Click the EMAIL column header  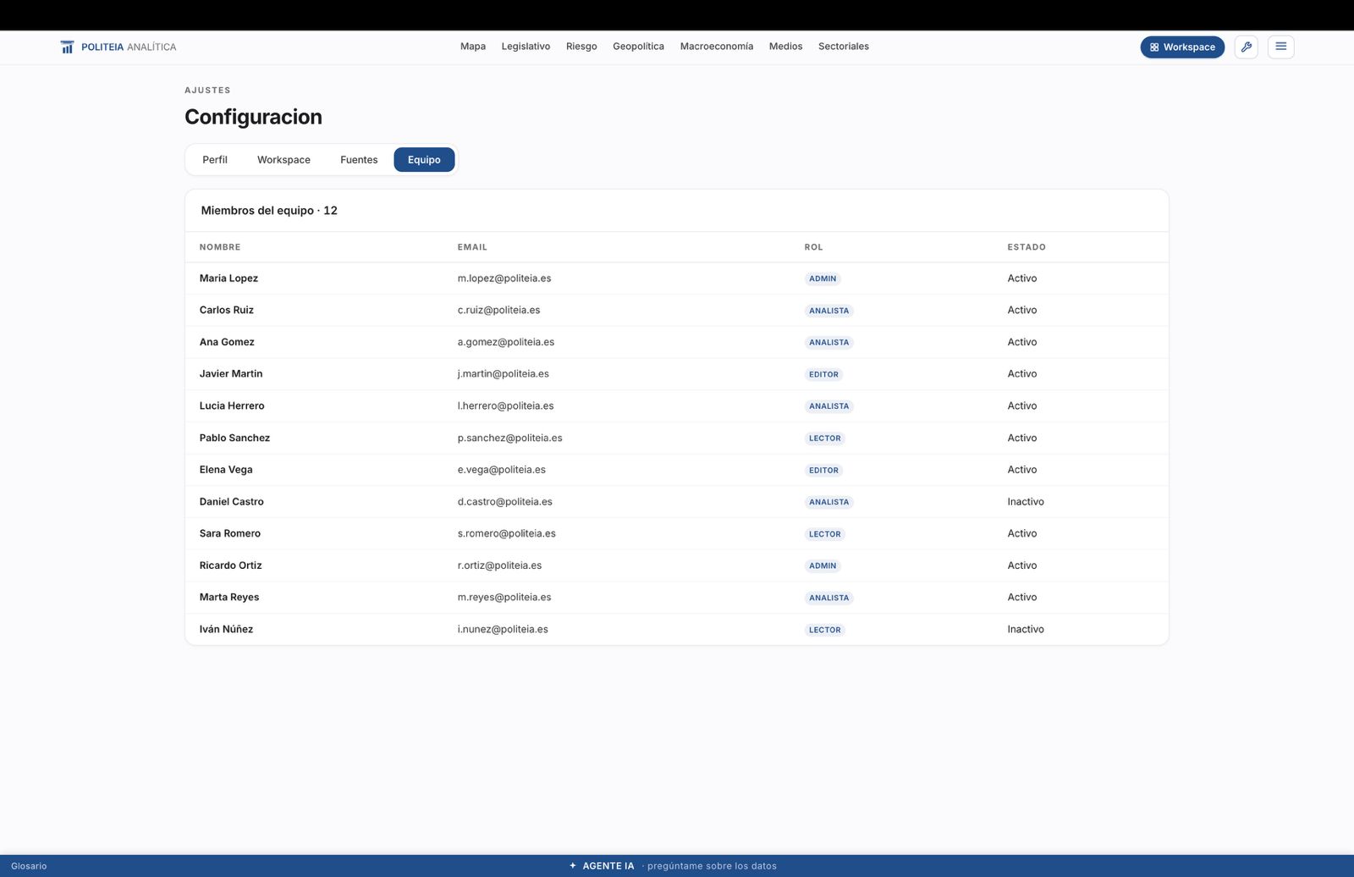472,247
